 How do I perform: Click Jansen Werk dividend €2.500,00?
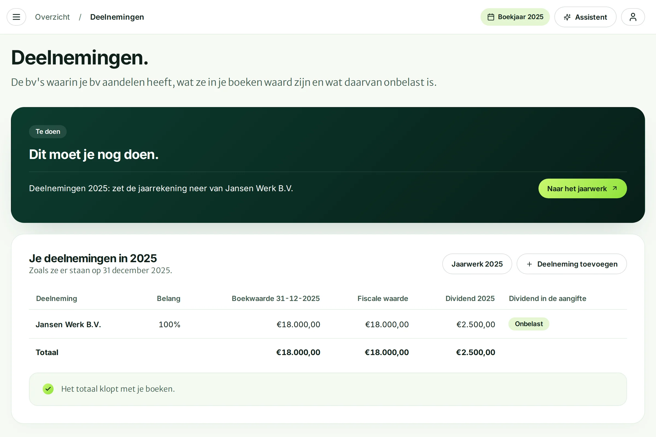pos(476,324)
